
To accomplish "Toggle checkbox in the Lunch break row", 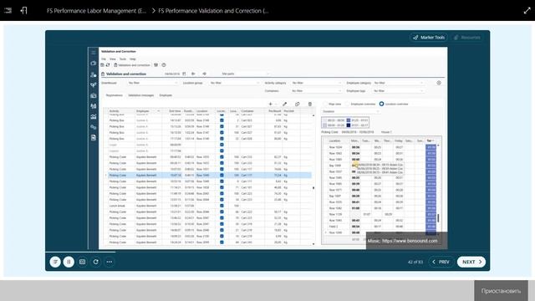I will (222, 206).
